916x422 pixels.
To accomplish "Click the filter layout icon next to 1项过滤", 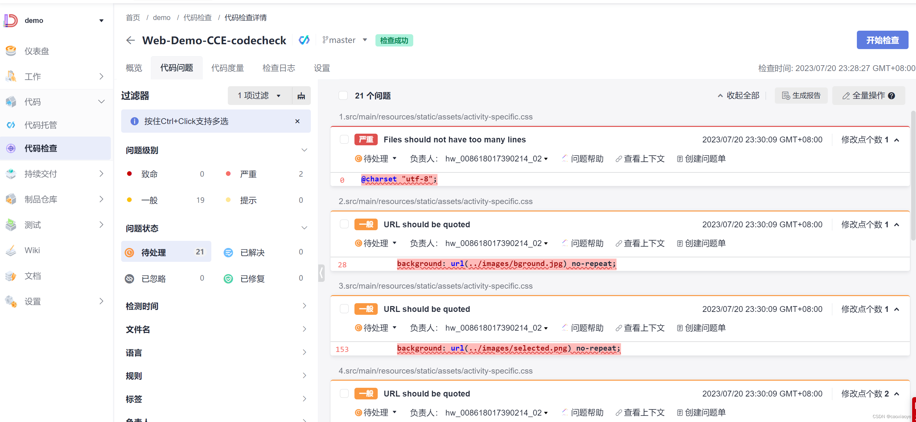I will tap(301, 96).
